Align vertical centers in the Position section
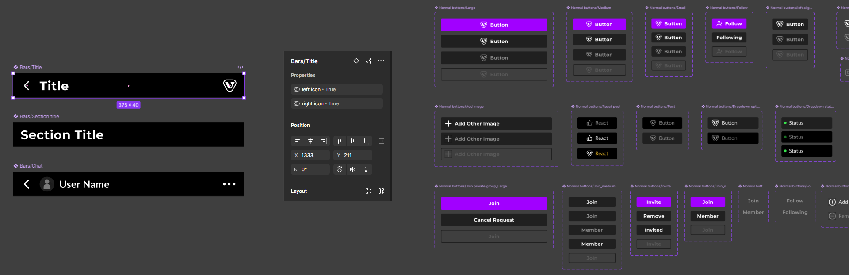 pos(352,141)
